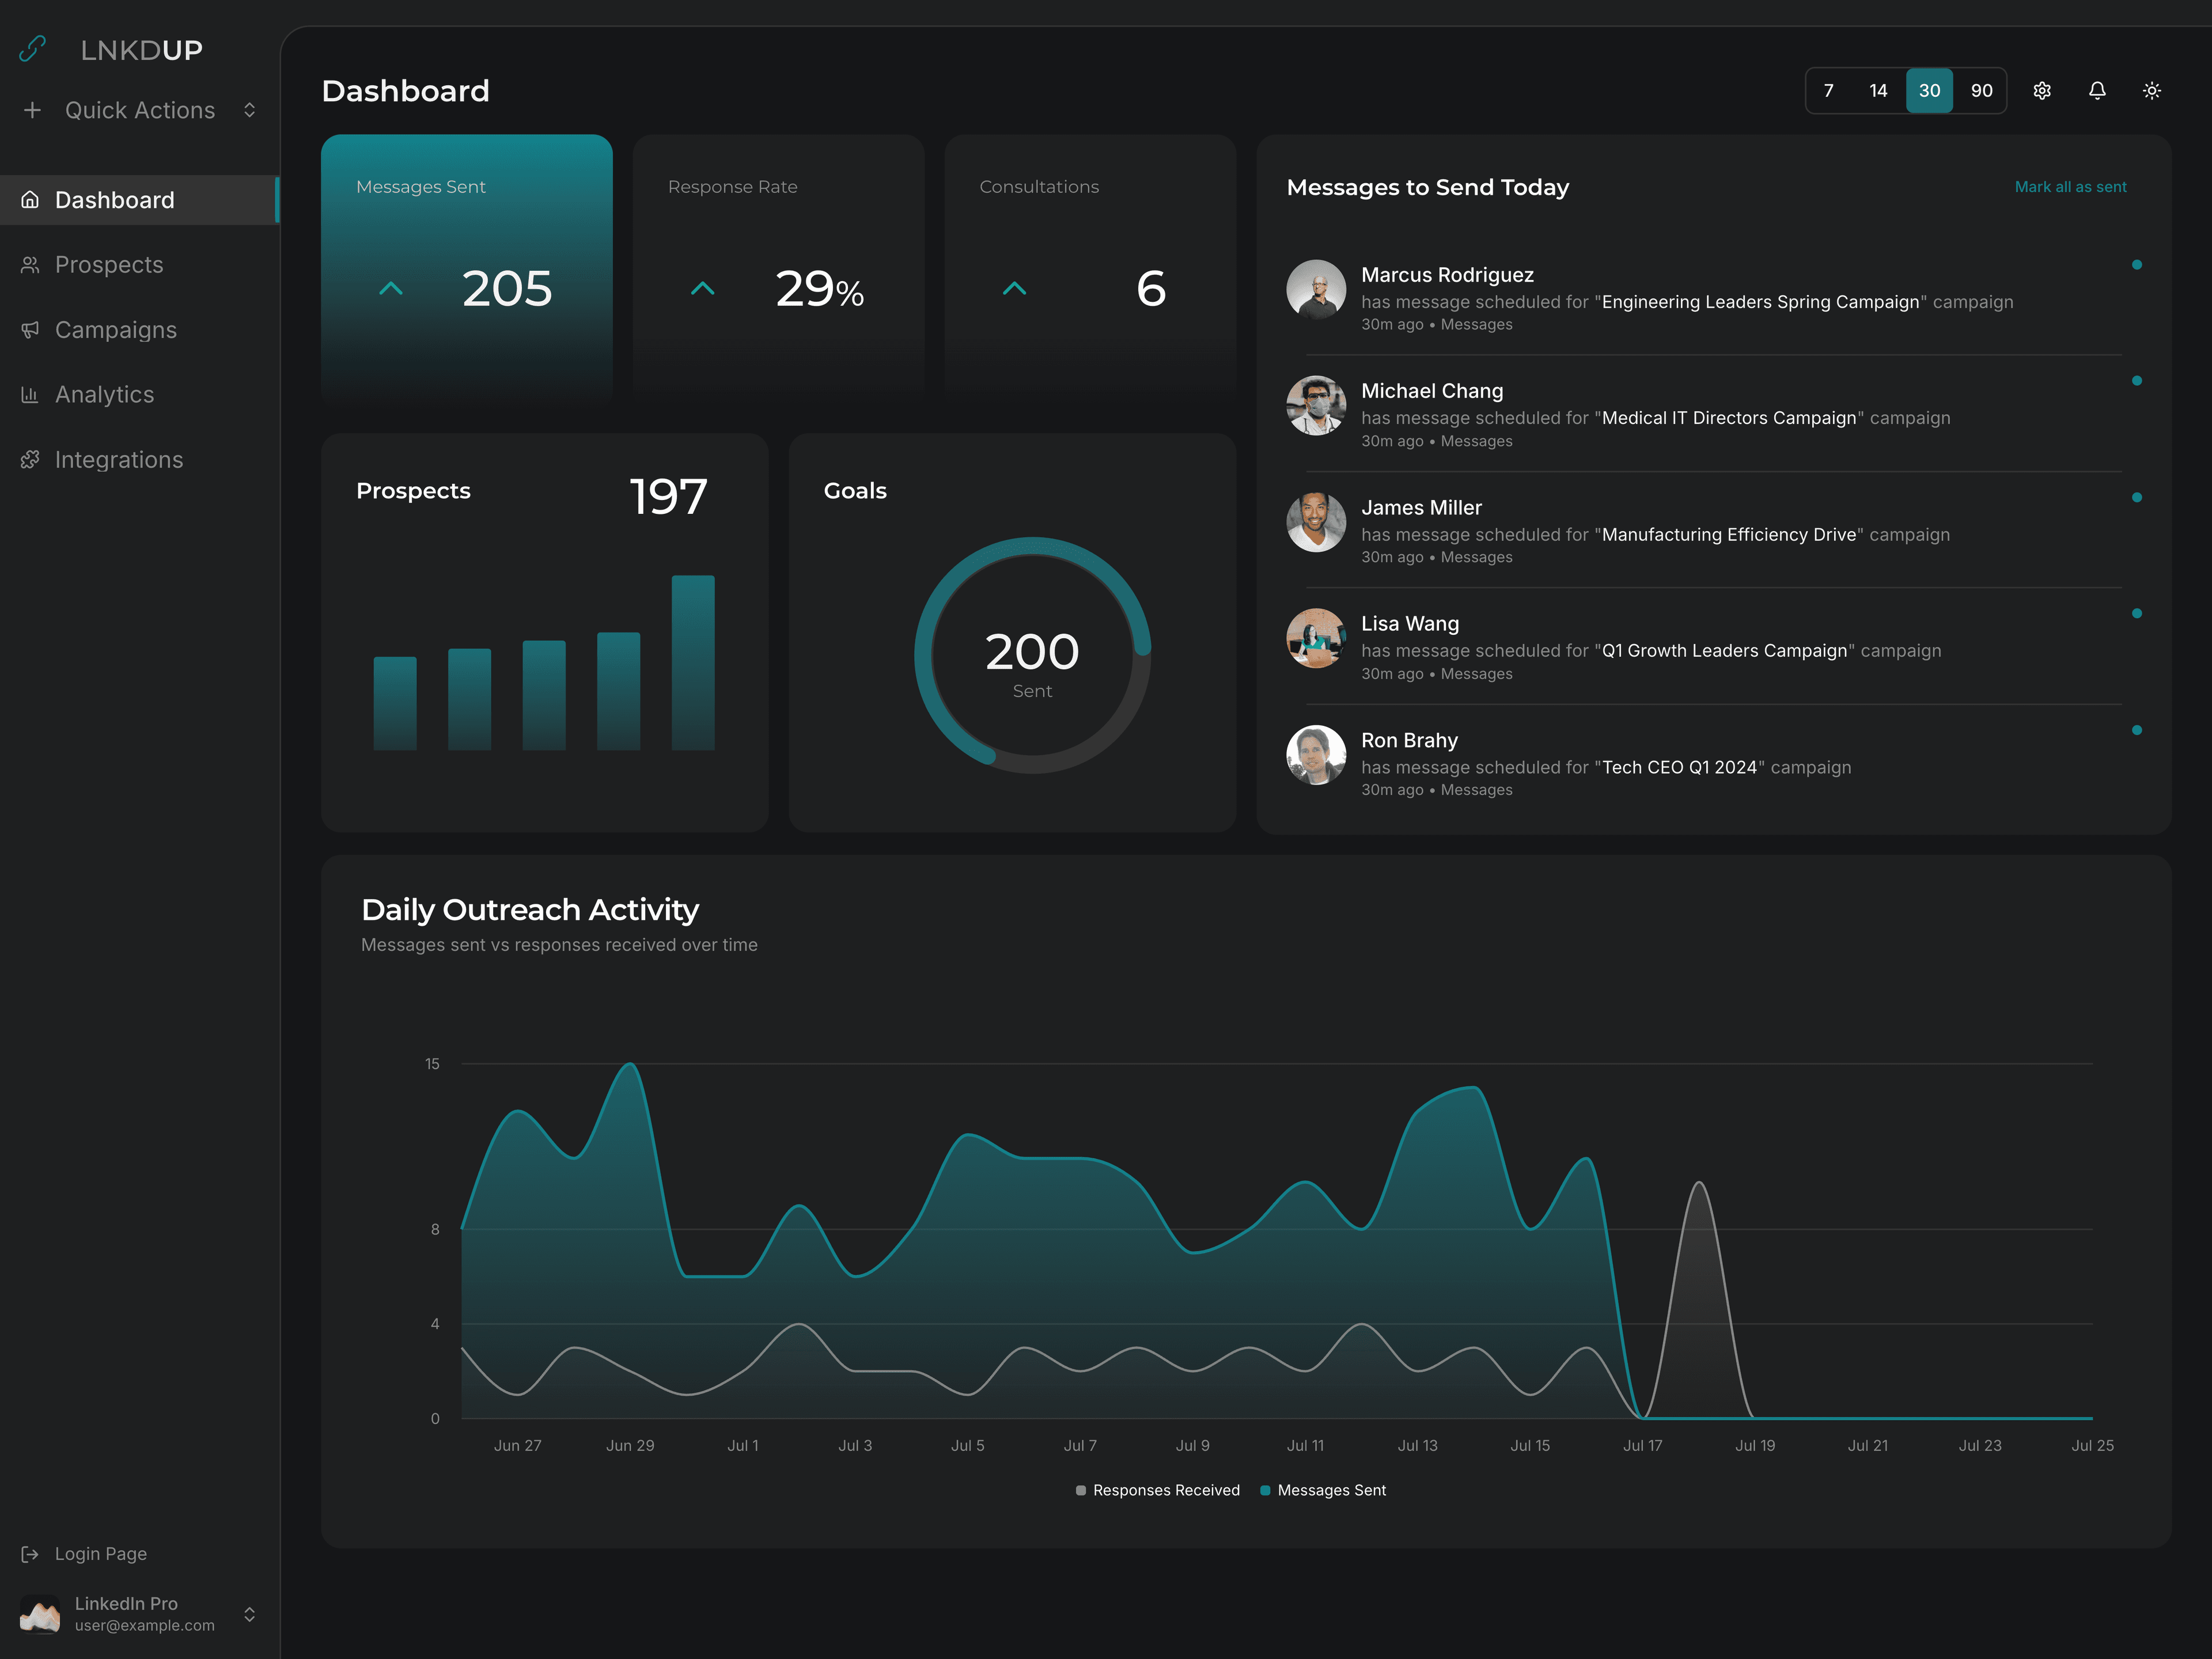2212x1659 pixels.
Task: Click the Messages Sent up chevron
Action: pos(391,289)
